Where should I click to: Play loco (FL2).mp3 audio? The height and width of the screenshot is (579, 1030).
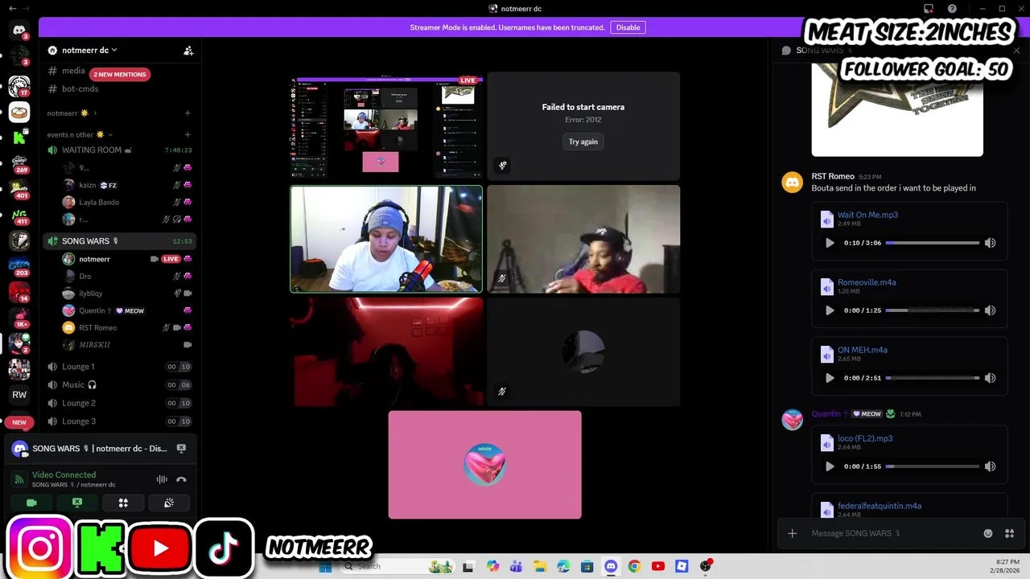pos(830,466)
